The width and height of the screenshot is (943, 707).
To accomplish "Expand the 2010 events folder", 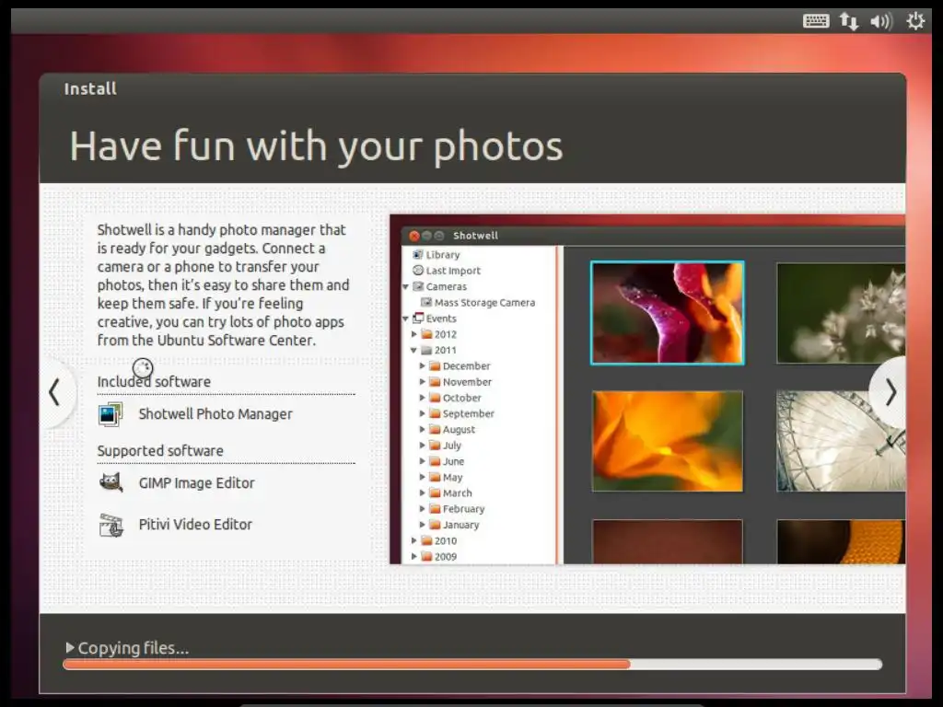I will pos(413,540).
